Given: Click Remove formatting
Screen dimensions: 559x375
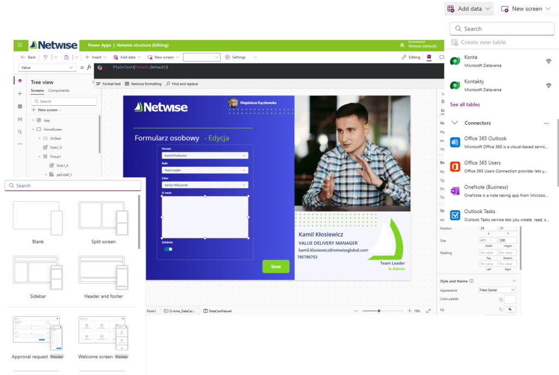Looking at the screenshot, I should coord(143,84).
